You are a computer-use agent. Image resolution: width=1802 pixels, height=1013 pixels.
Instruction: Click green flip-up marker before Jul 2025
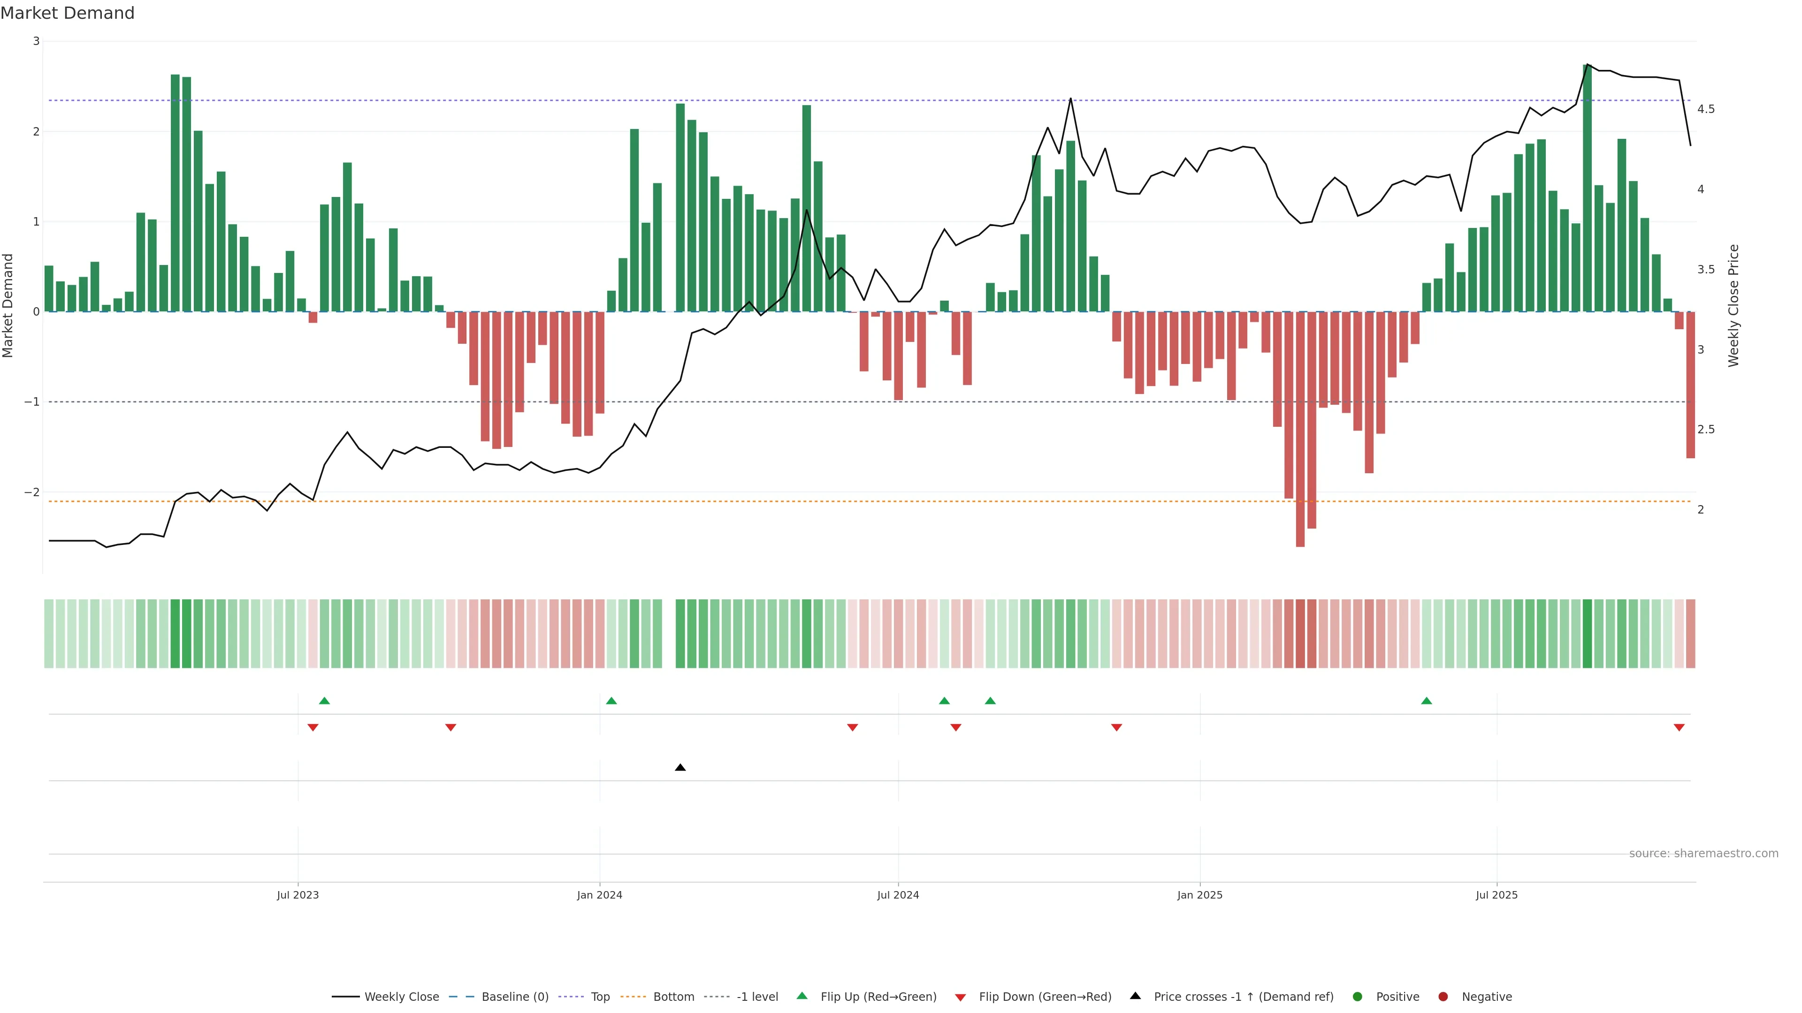(1427, 701)
